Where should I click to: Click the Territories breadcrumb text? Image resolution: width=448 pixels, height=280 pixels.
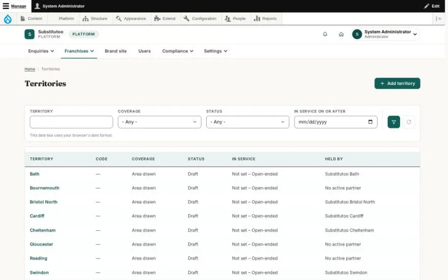(51, 69)
